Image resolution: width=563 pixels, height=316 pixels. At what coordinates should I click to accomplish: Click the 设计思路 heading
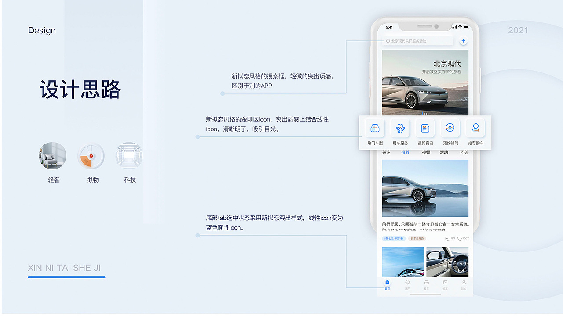(x=80, y=90)
